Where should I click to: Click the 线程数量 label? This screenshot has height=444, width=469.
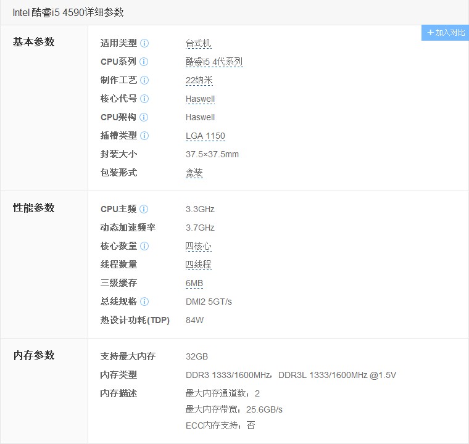(118, 265)
